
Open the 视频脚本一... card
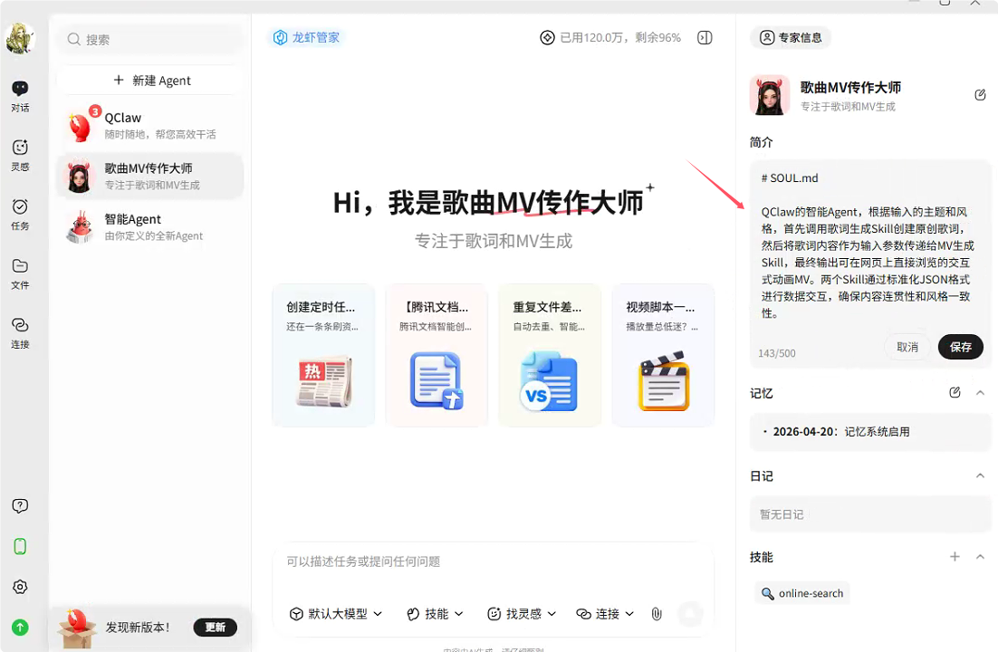(x=663, y=355)
